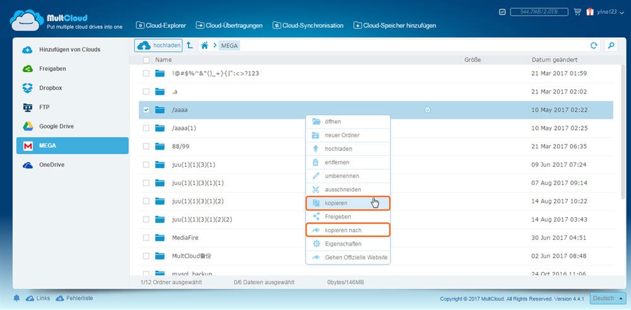The image size is (631, 310).
Task: Select FTP drive in sidebar
Action: coord(73,107)
